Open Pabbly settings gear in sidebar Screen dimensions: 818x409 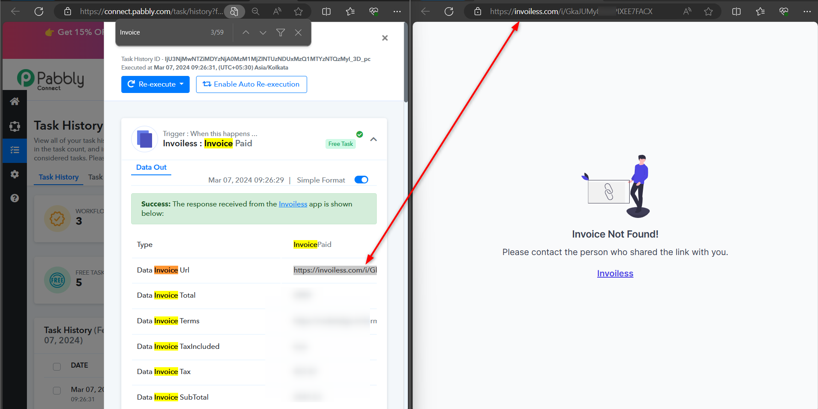(x=15, y=174)
